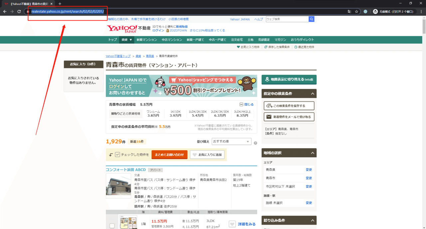Collapse the 地域の選択 panel

pyautogui.click(x=313, y=153)
